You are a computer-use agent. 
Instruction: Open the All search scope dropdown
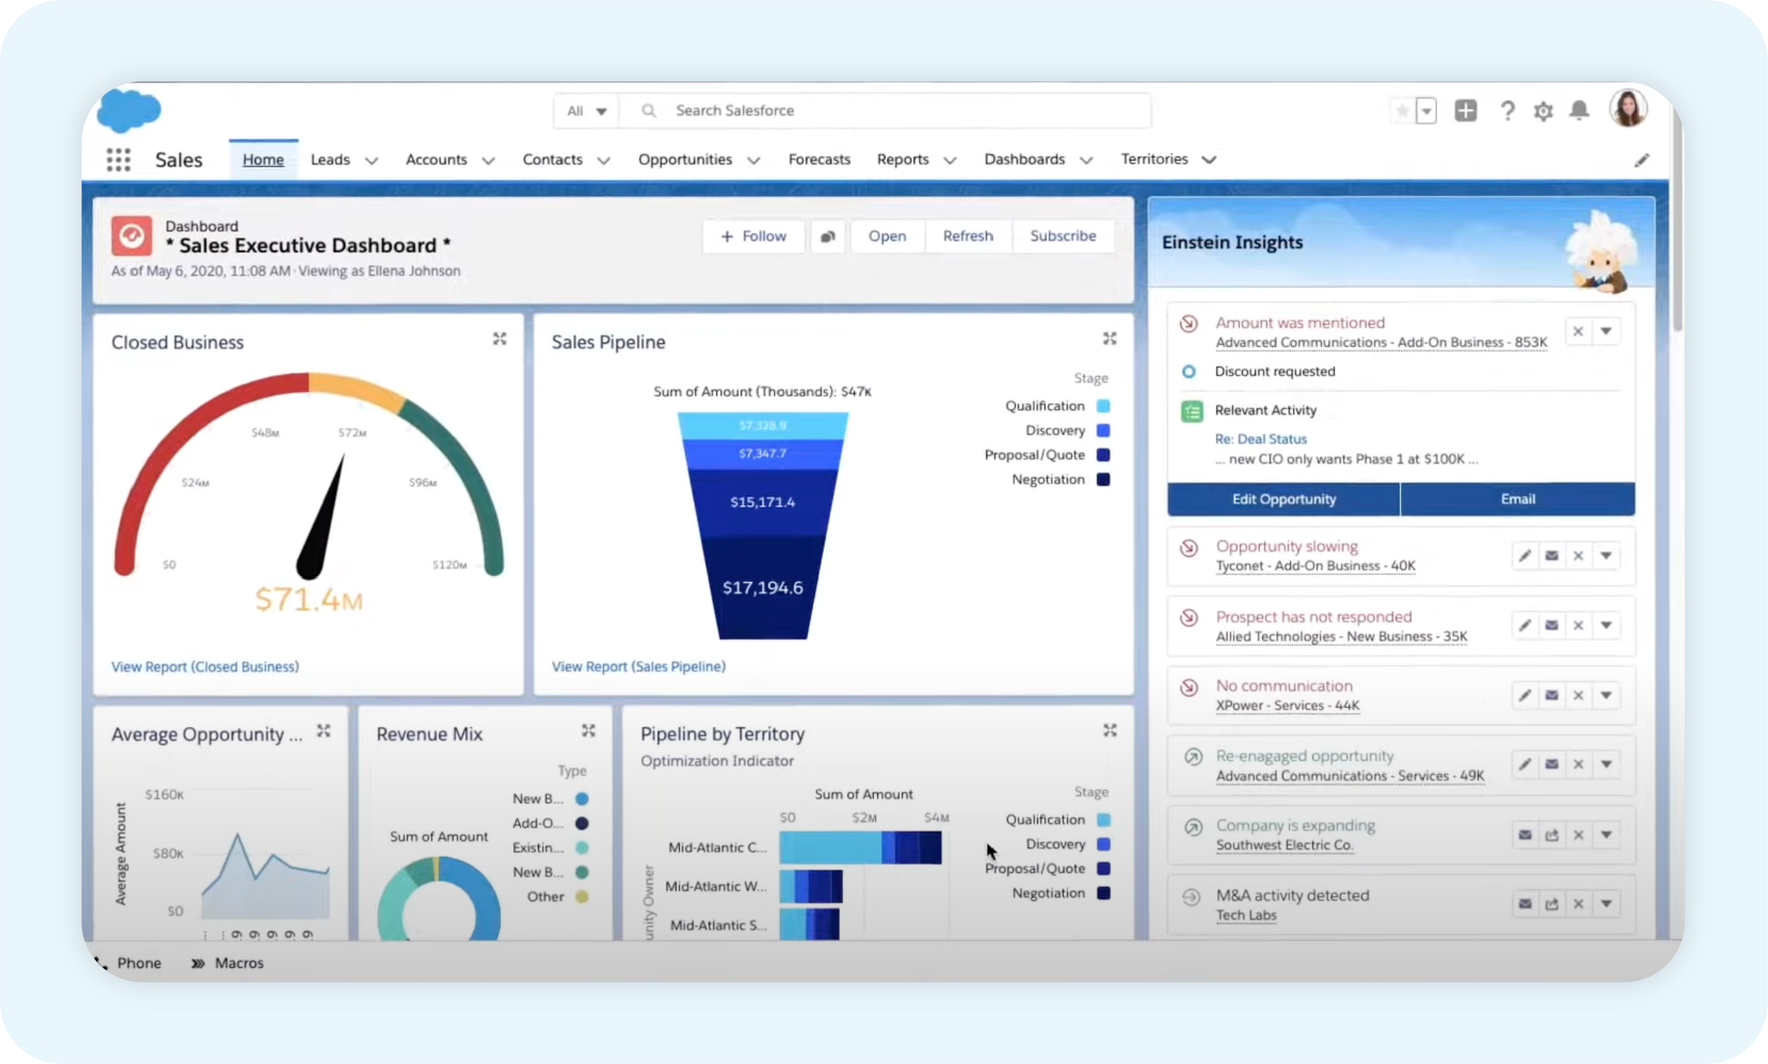coord(586,111)
